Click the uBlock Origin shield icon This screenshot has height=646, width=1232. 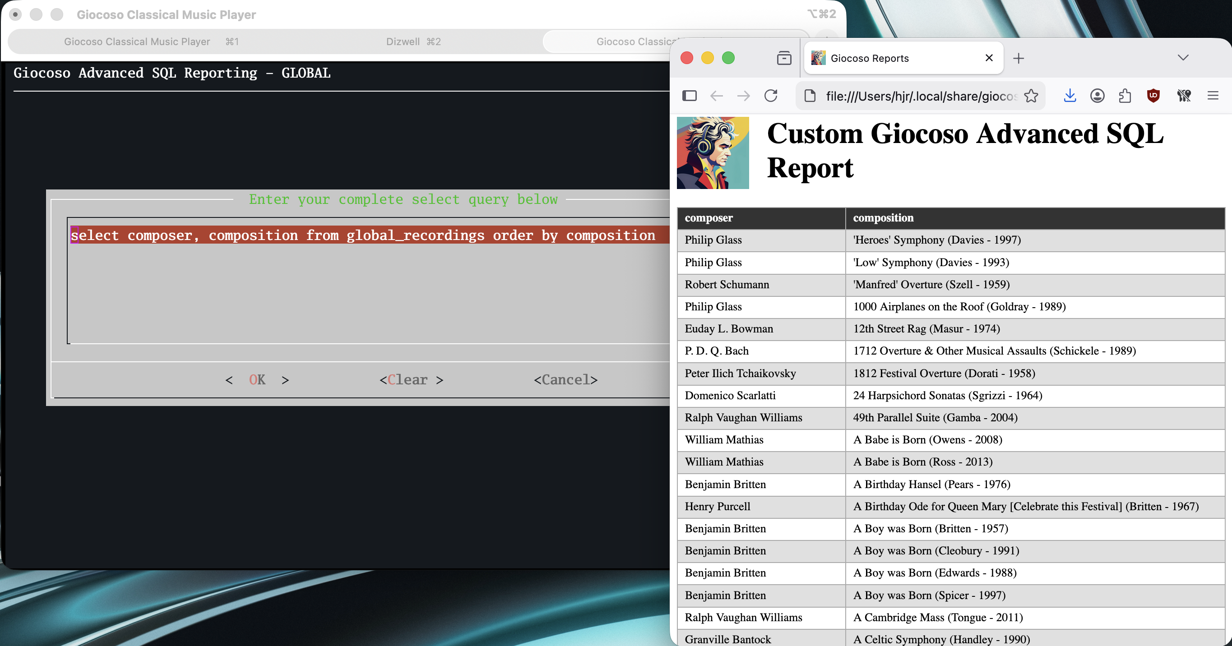1153,96
